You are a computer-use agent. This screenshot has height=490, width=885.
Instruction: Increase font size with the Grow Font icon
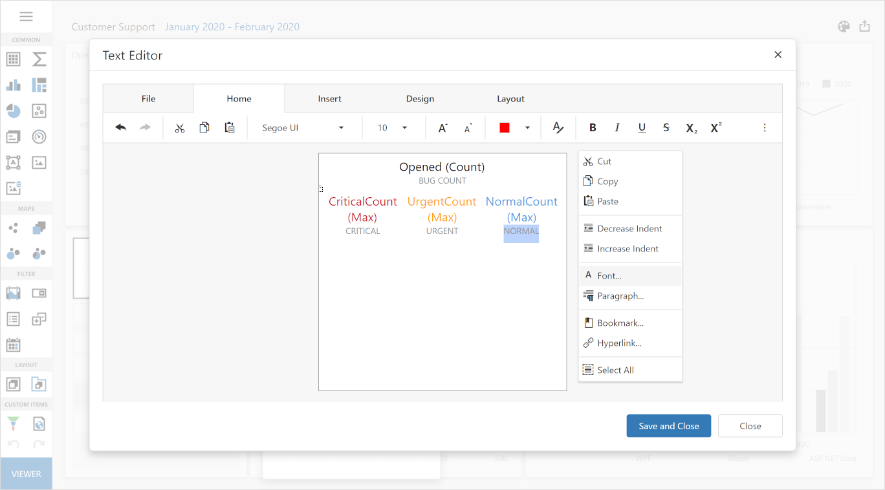pos(442,127)
